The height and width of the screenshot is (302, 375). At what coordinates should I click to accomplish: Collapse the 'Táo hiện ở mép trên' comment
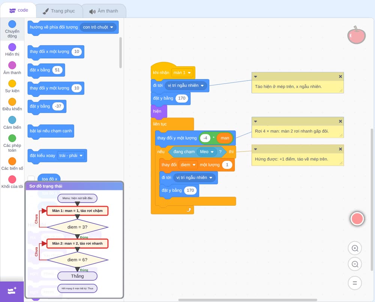click(255, 77)
